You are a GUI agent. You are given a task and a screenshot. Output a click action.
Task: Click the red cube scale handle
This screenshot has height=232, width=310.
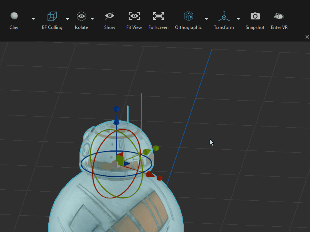pyautogui.click(x=159, y=178)
